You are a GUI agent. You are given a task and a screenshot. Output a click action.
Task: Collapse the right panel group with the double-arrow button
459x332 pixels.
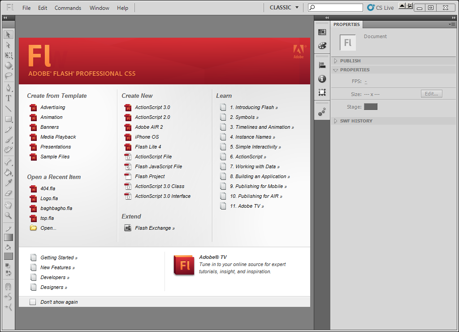[454, 17]
